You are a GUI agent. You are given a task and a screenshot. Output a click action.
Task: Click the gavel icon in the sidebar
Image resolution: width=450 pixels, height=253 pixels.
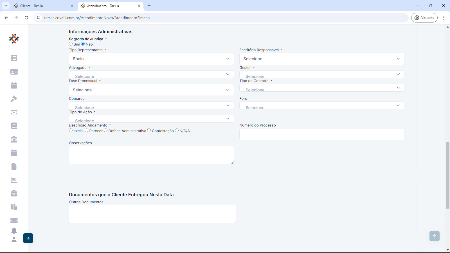point(14,99)
